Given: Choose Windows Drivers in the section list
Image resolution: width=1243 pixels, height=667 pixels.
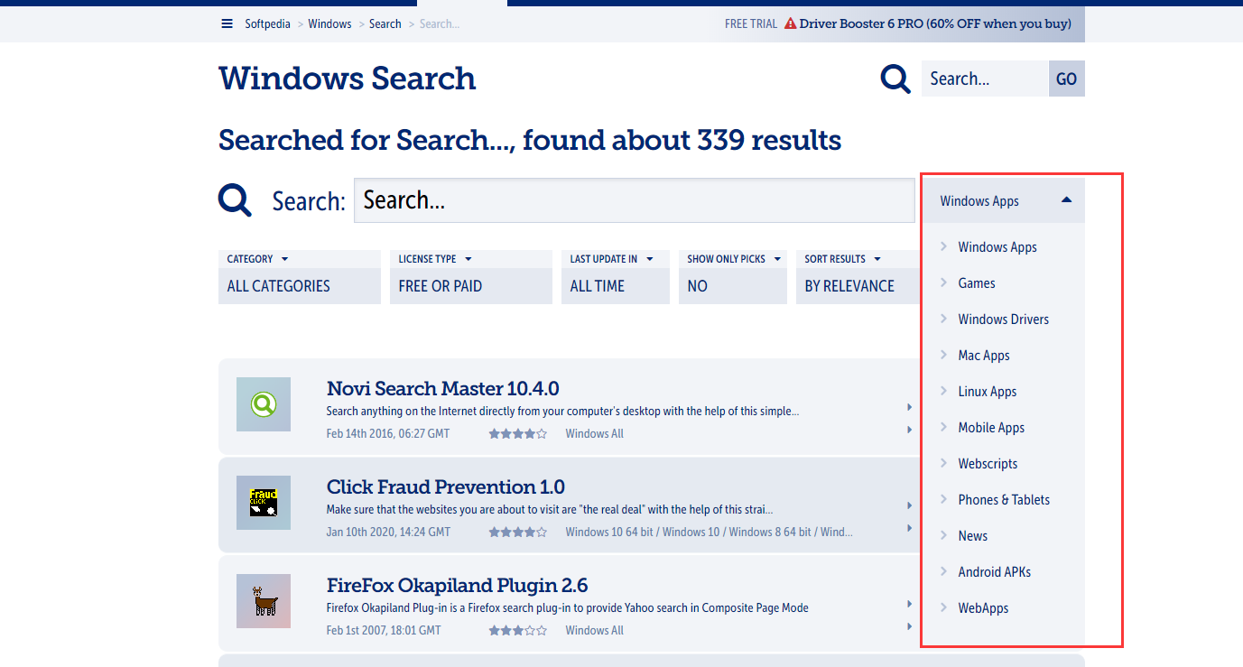Looking at the screenshot, I should point(1004,320).
